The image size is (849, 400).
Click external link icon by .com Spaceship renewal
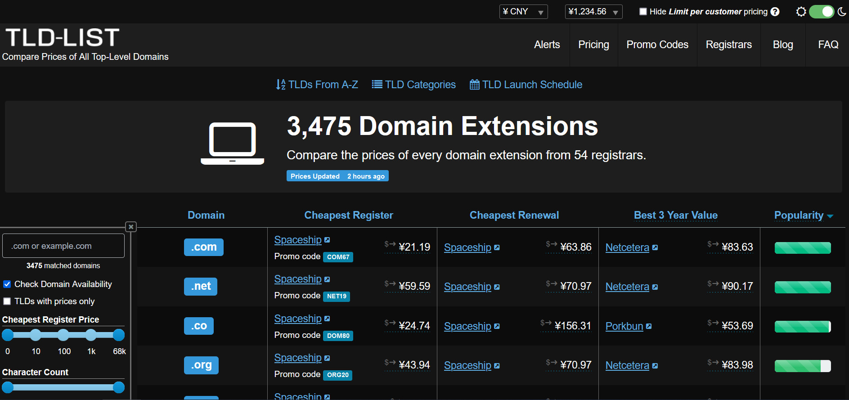(x=497, y=247)
